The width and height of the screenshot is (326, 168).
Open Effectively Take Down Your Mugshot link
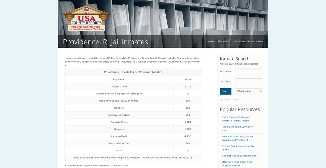point(237,163)
